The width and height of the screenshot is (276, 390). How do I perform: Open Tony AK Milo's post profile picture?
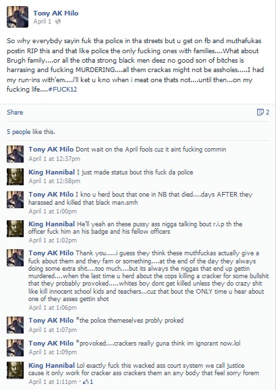click(18, 17)
